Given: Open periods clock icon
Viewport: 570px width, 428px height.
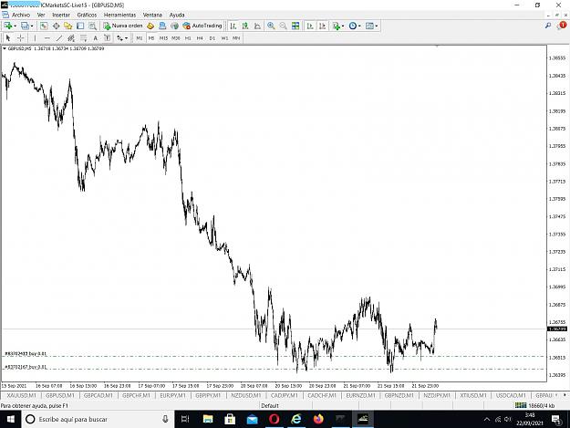Looking at the screenshot, I should point(353,26).
